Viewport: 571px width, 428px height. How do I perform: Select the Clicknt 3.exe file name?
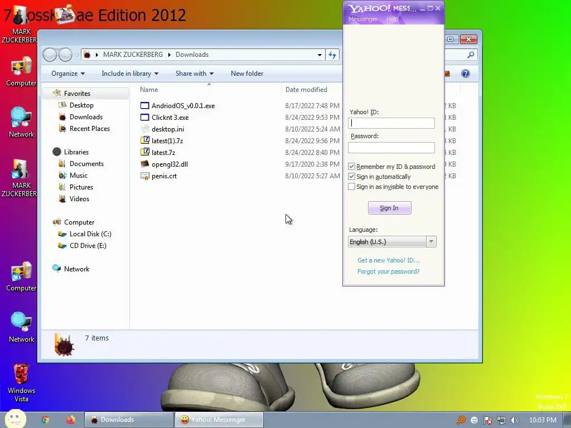tap(170, 118)
